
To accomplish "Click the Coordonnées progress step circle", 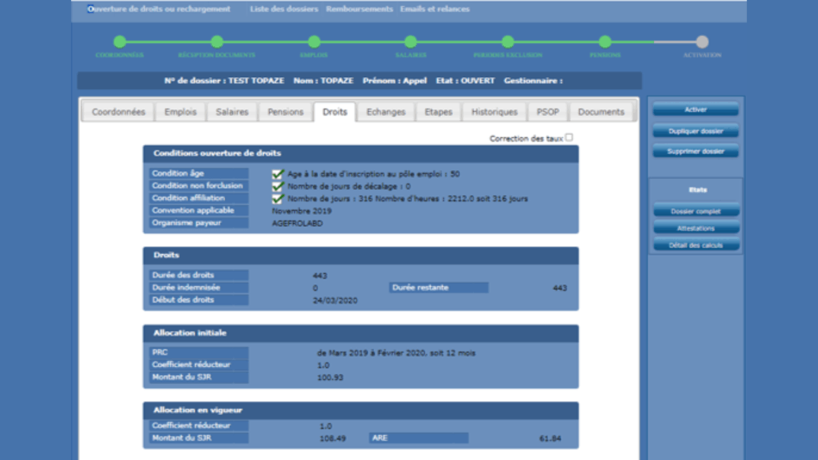I will pos(120,42).
